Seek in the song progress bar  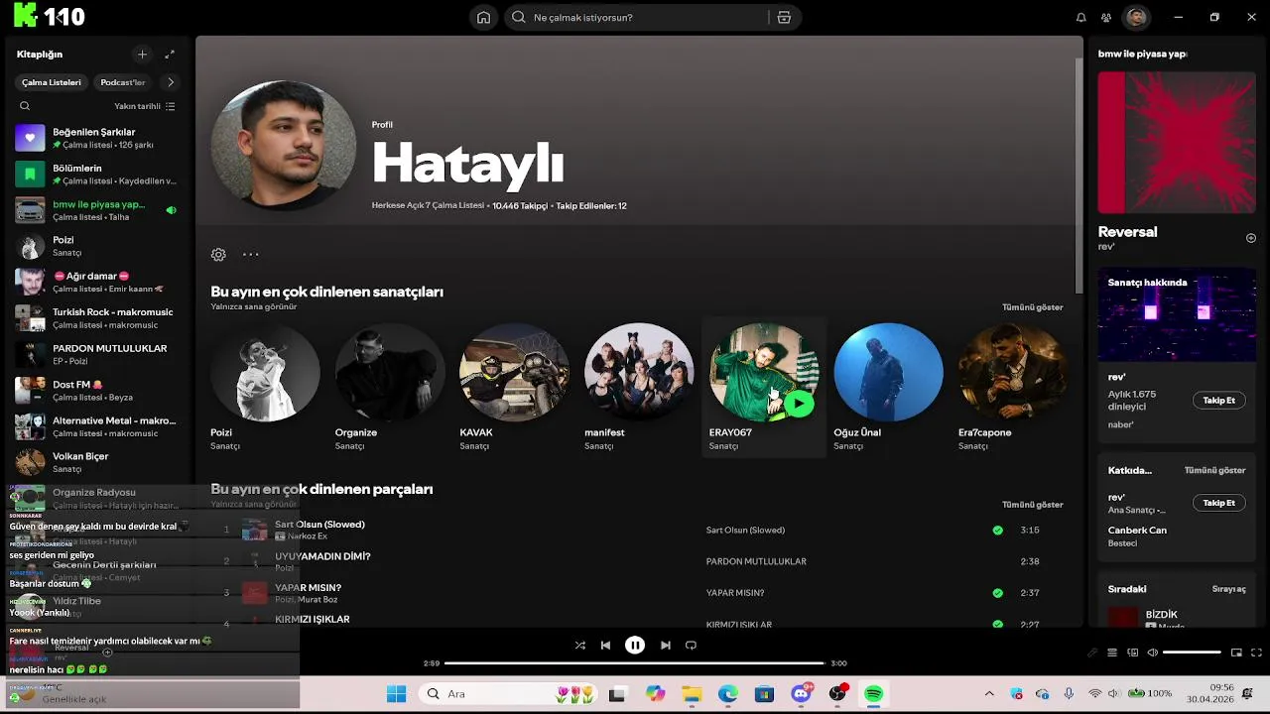pos(635,663)
